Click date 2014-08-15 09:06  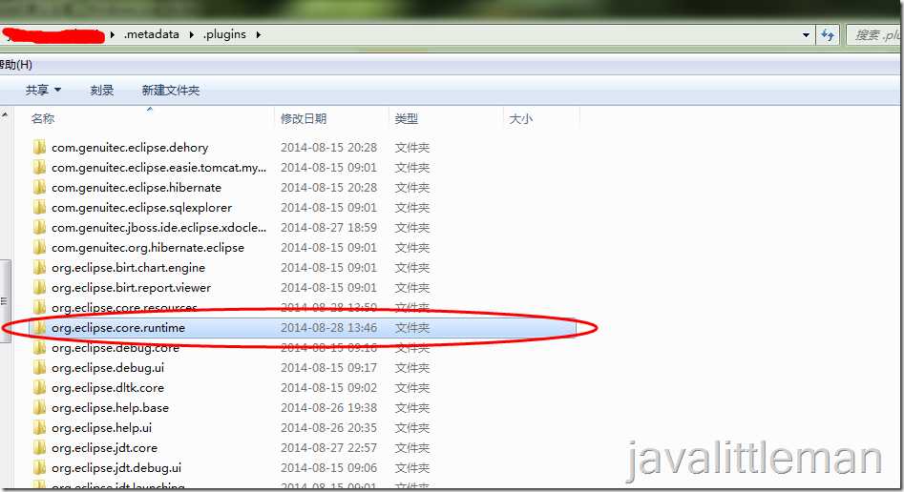(328, 468)
